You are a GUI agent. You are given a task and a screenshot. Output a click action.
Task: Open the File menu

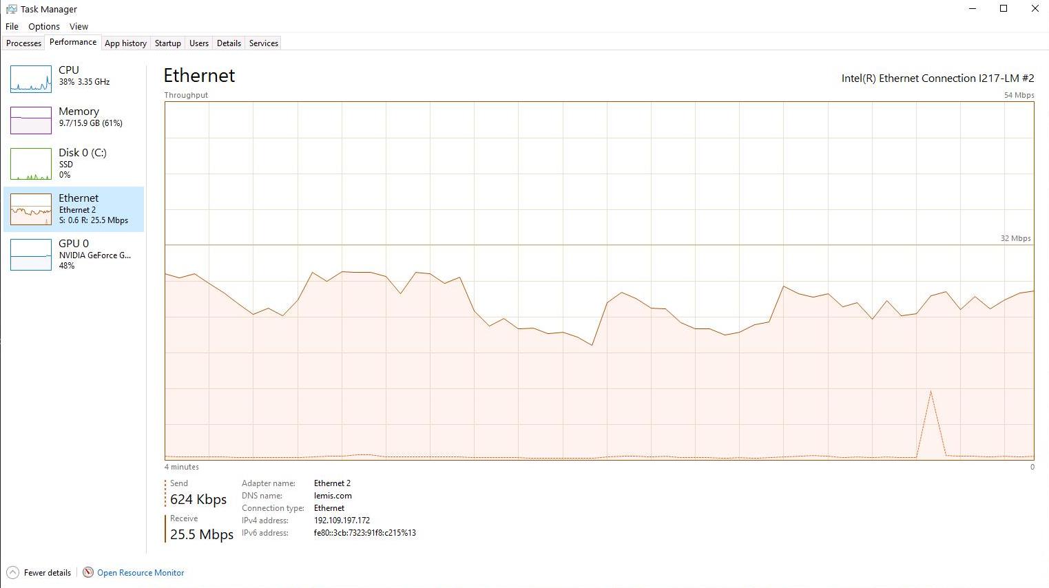coord(12,26)
